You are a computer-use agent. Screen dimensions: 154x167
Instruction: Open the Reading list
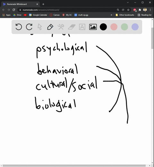tap(144, 15)
